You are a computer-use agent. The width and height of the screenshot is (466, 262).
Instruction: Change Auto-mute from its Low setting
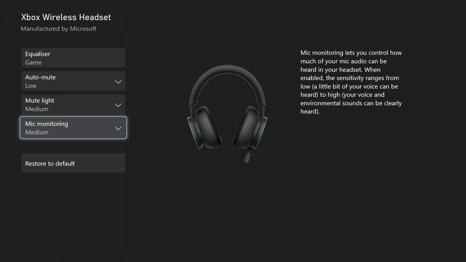click(x=73, y=81)
